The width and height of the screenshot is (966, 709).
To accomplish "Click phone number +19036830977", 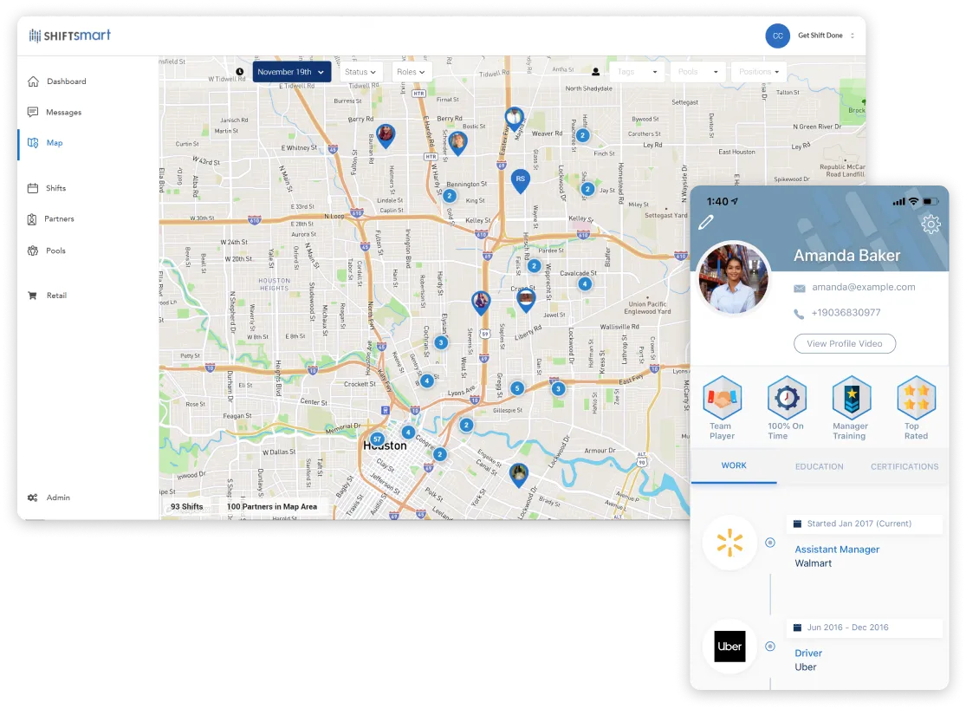I will click(846, 313).
